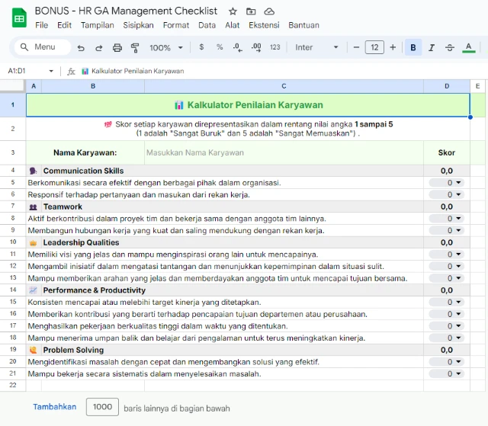The width and height of the screenshot is (488, 426).
Task: Open the text color picker
Action: click(469, 47)
